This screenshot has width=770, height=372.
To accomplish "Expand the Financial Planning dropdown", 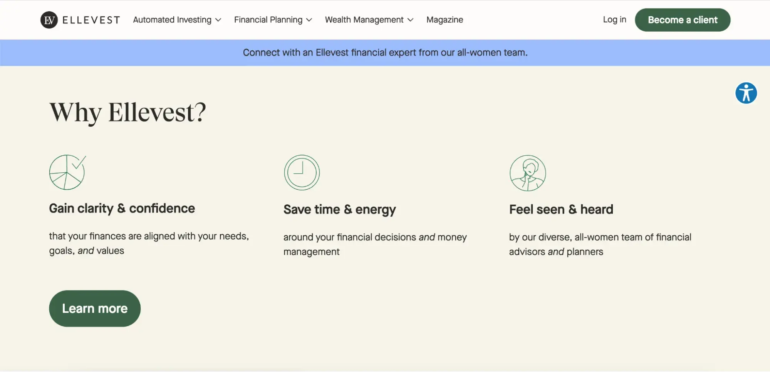I will click(x=273, y=20).
